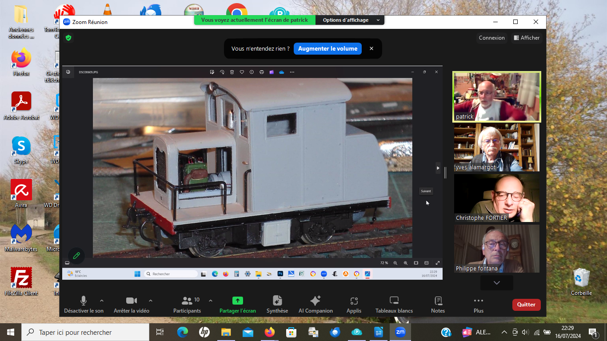The image size is (607, 341).
Task: Stop camera with Arrêter la vidéo
Action: [x=132, y=305]
